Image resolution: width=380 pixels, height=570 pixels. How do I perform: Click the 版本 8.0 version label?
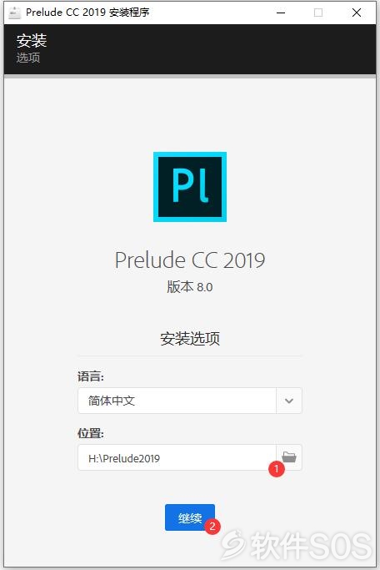[190, 287]
